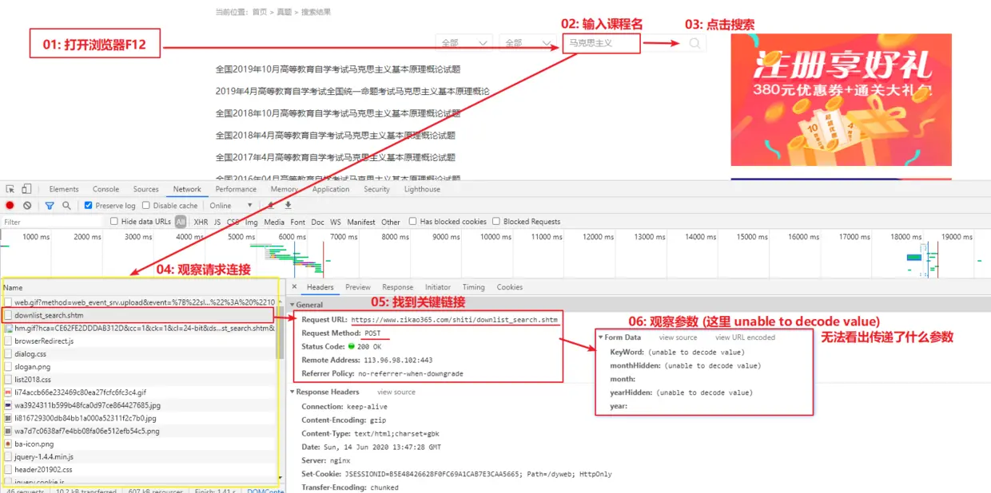Viewport: 991px width, 493px height.
Task: Filter requests by JS type
Action: pos(217,222)
